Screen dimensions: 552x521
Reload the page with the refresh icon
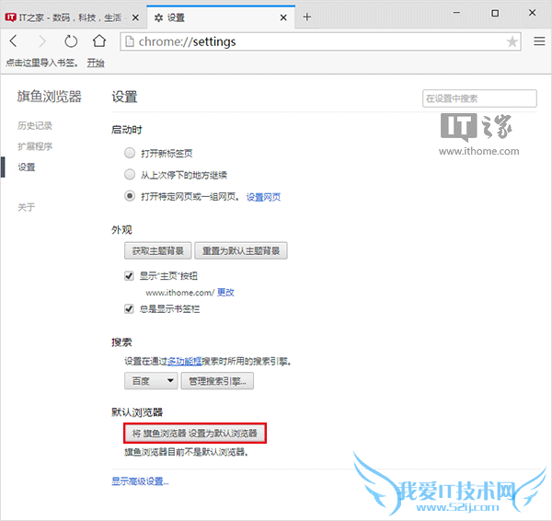tap(71, 41)
